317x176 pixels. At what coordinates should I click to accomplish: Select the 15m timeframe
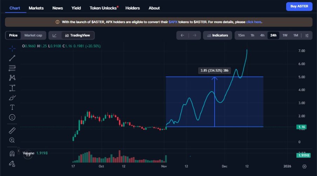(241, 35)
